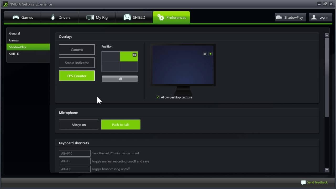Click "Save the last 20 minutes recorded" text

click(x=115, y=153)
